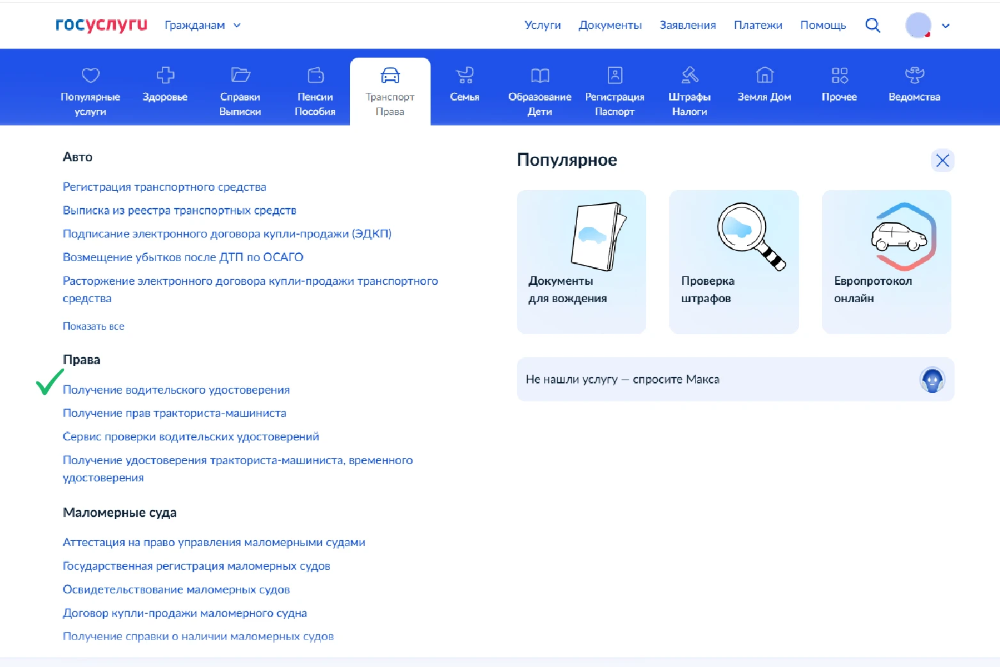Open the Popular services heart icon

click(x=90, y=76)
